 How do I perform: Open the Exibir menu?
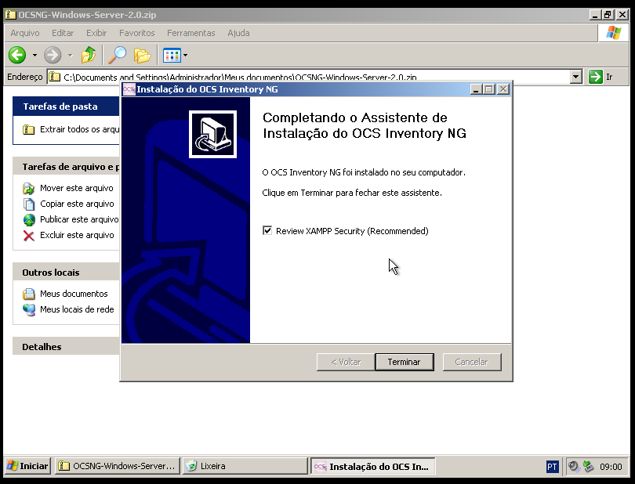pos(96,33)
